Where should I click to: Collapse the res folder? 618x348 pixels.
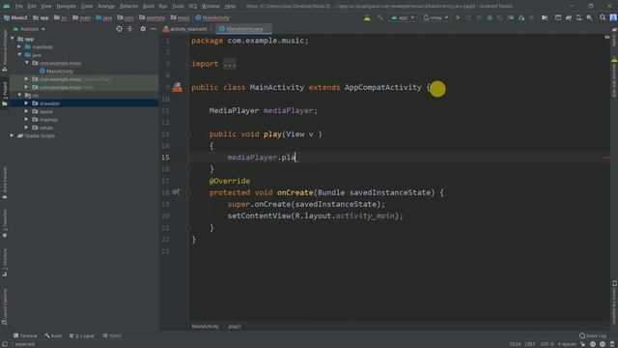[x=19, y=95]
